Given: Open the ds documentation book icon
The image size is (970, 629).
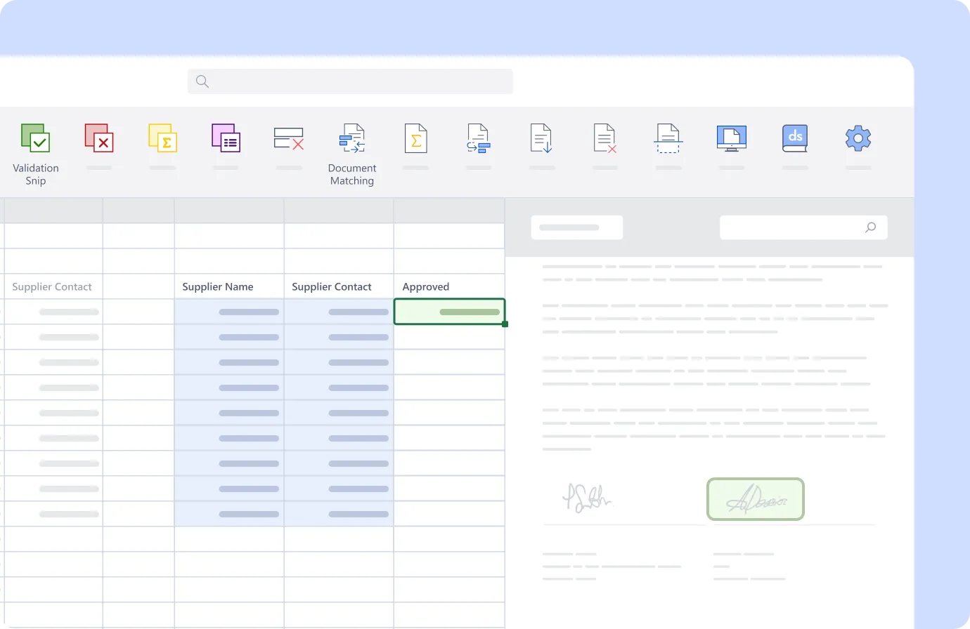Looking at the screenshot, I should pos(794,138).
